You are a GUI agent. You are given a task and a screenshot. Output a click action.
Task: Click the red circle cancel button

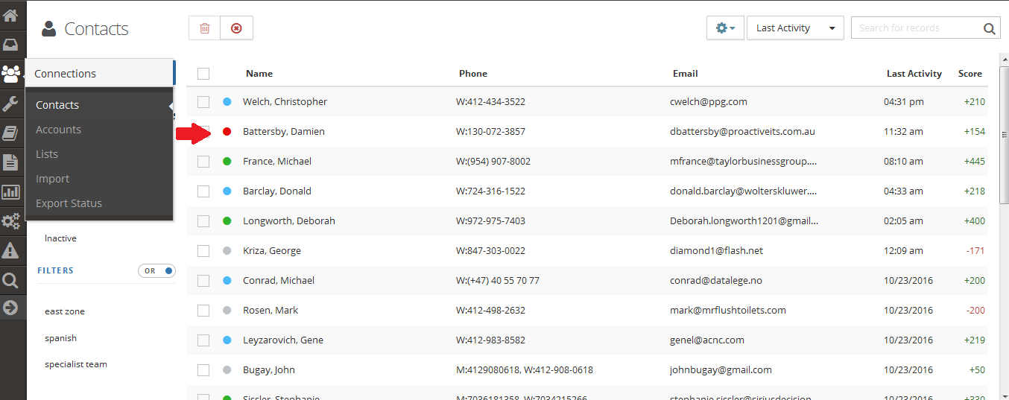pyautogui.click(x=236, y=28)
